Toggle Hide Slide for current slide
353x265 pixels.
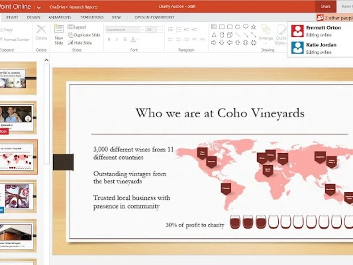tap(80, 43)
